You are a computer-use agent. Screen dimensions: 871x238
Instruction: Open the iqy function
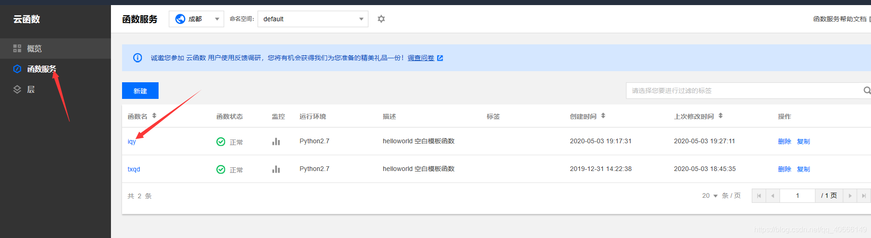(x=132, y=141)
